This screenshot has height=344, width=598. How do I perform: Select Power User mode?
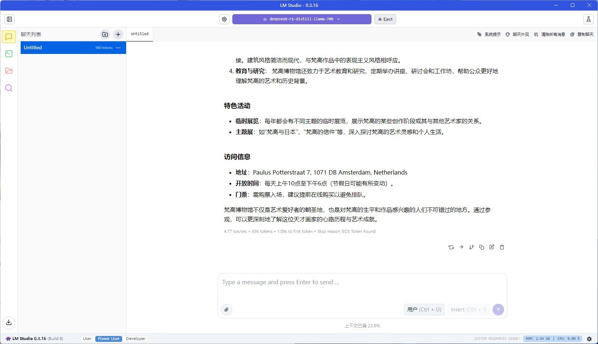(109, 339)
